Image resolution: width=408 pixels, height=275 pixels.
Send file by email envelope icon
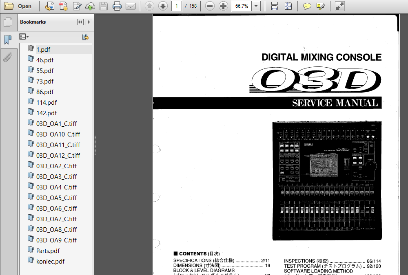pyautogui.click(x=131, y=6)
